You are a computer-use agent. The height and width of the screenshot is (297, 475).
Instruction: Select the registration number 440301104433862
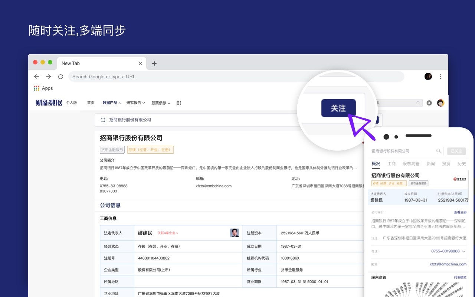pyautogui.click(x=154, y=258)
